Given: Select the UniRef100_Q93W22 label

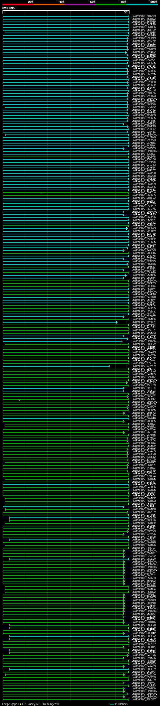Looking at the screenshot, I should tap(143, 52).
